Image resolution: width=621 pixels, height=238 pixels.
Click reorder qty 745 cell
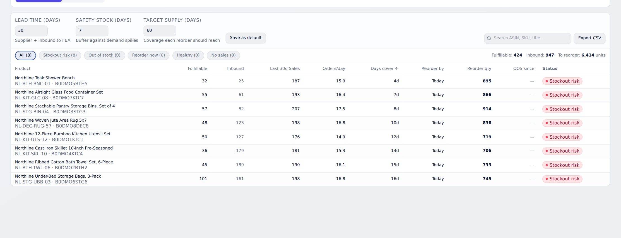(x=487, y=179)
